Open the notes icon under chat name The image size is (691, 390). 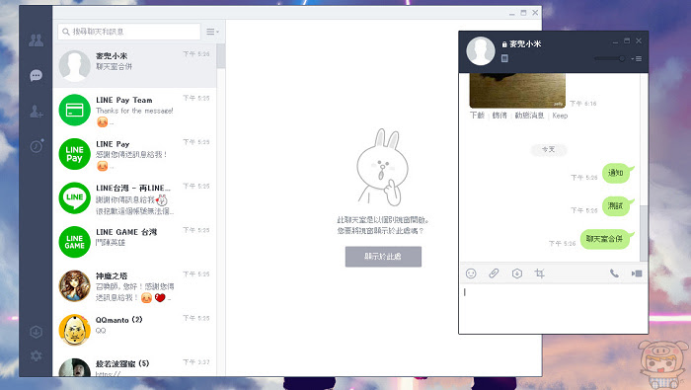(504, 58)
